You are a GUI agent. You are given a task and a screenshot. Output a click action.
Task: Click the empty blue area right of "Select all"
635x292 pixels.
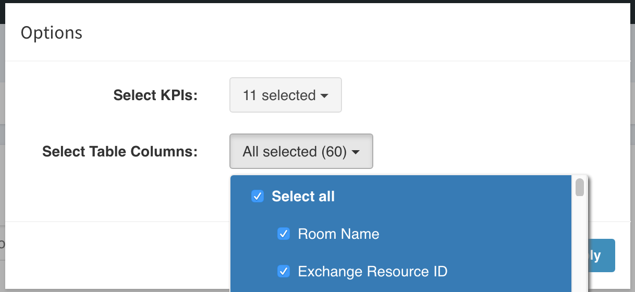(x=454, y=197)
